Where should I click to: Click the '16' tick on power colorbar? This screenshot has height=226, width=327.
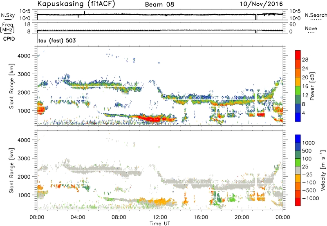(x=305, y=86)
